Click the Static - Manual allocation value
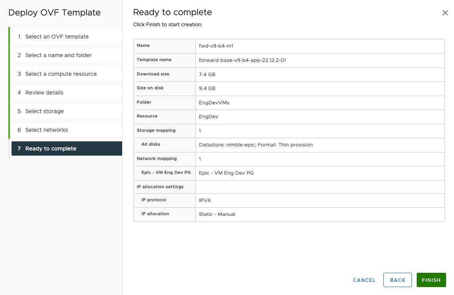The width and height of the screenshot is (454, 295). [217, 214]
